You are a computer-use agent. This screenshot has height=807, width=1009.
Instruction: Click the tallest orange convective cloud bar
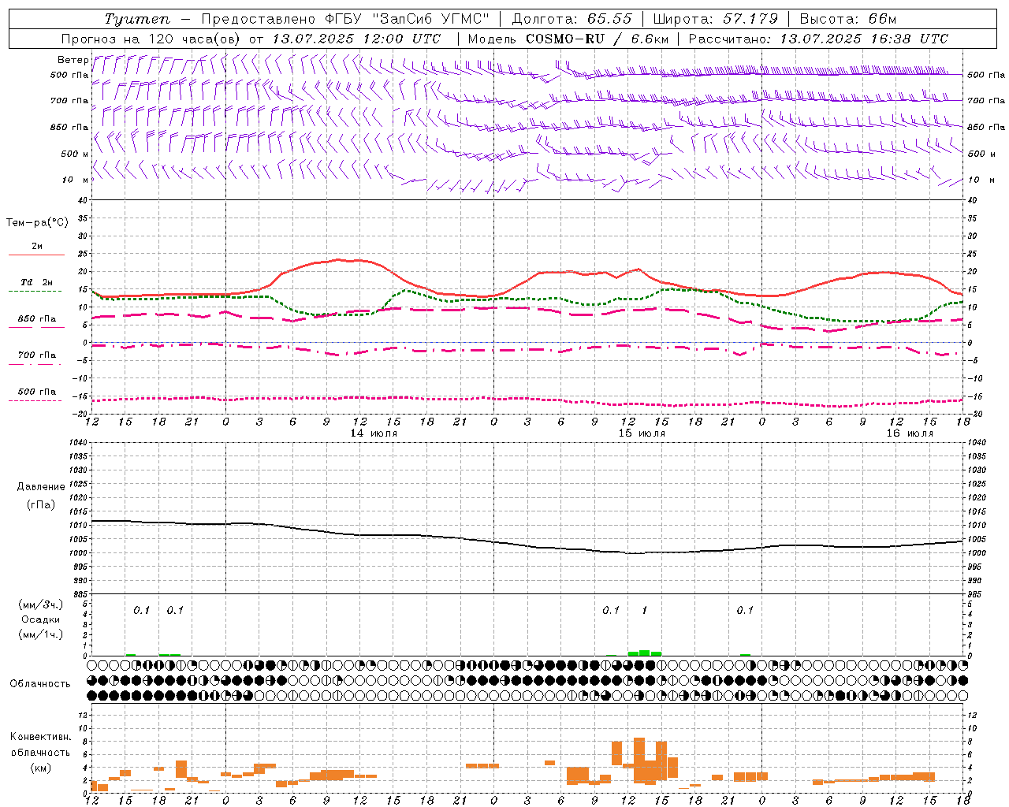639,761
